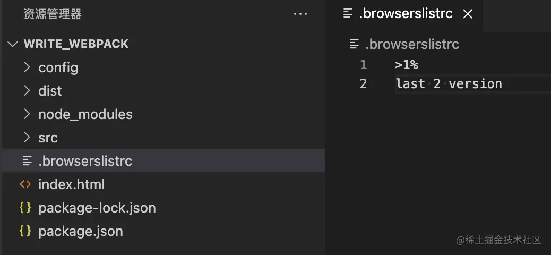Image resolution: width=551 pixels, height=255 pixels.
Task: Expand the dist folder chevron
Action: (x=27, y=91)
